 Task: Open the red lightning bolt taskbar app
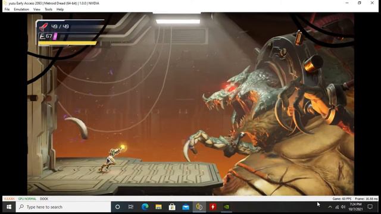tap(213, 207)
